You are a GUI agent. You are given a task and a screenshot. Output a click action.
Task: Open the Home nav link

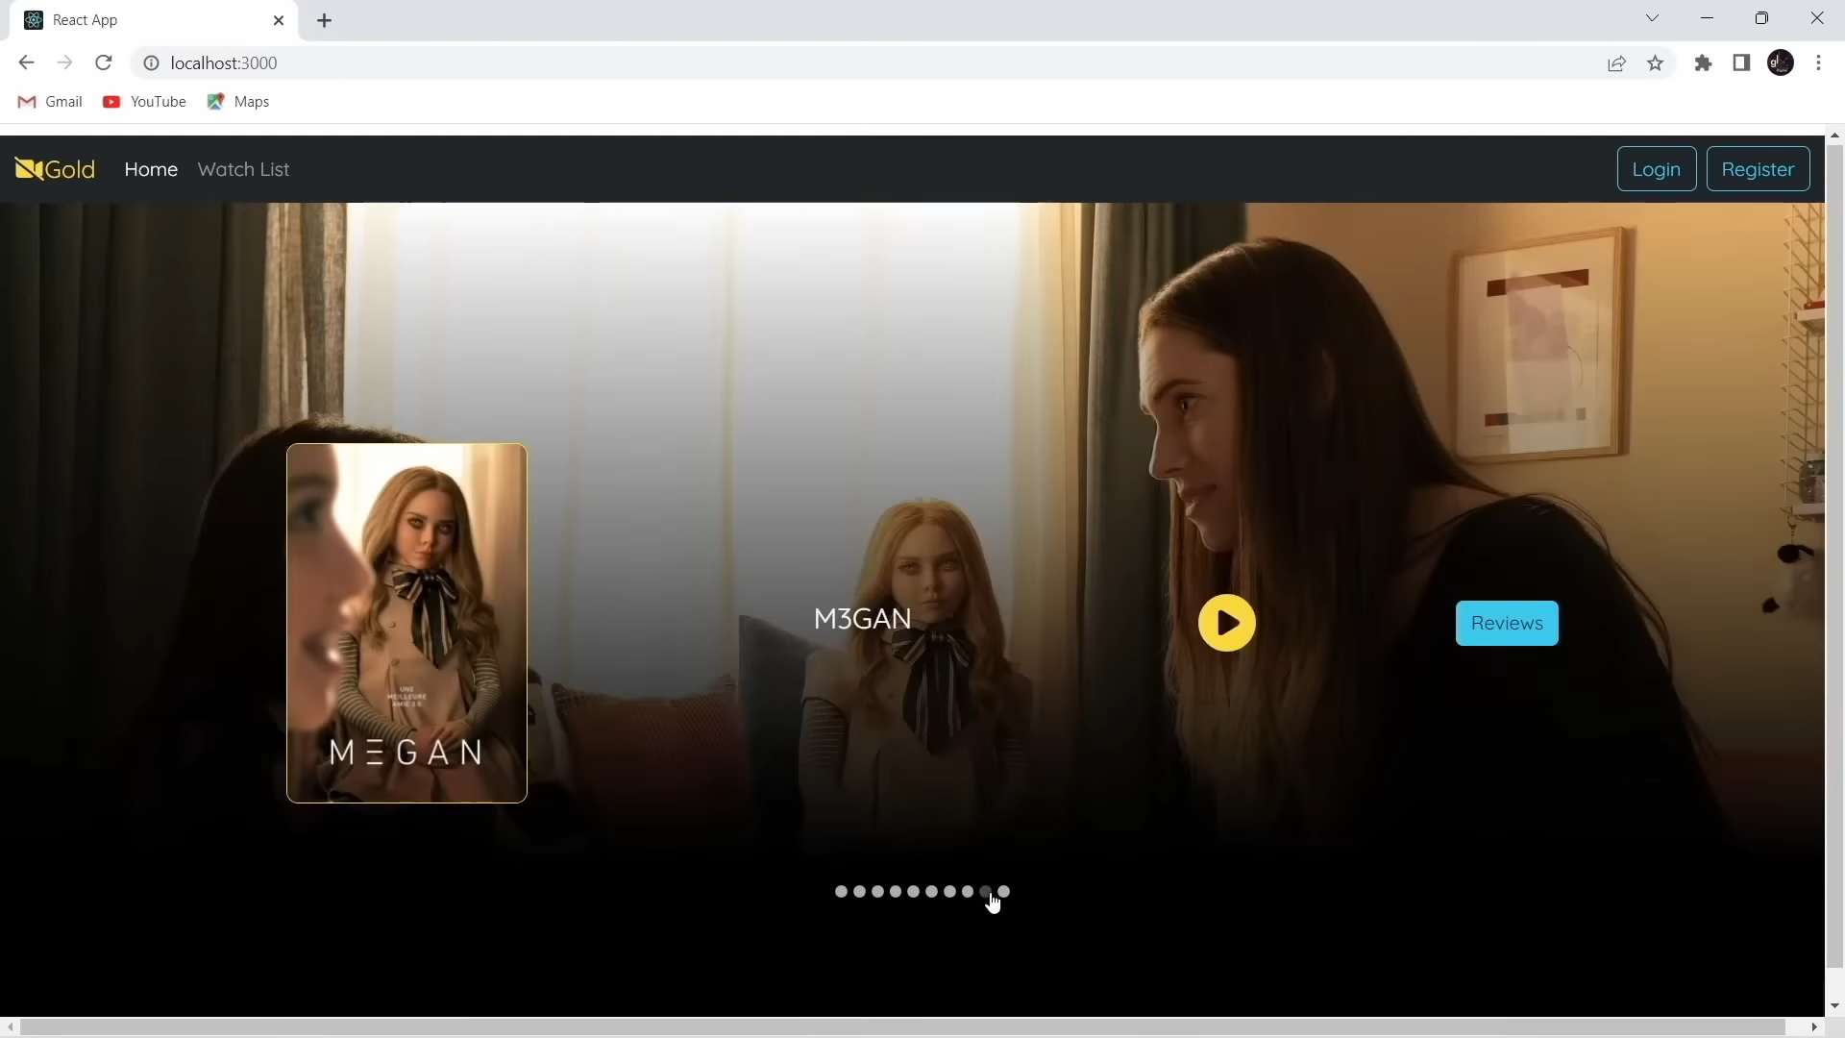[151, 169]
